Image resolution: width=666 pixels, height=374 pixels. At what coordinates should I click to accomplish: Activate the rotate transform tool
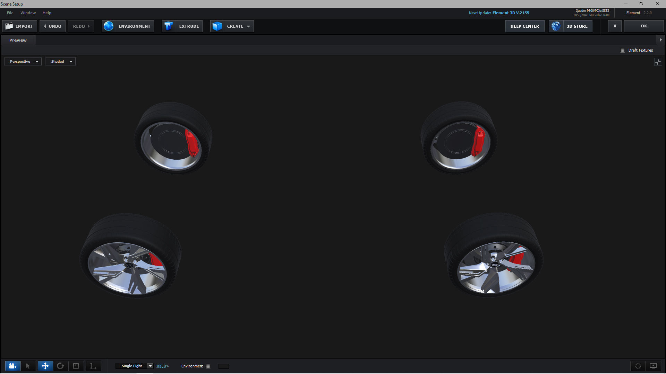60,366
